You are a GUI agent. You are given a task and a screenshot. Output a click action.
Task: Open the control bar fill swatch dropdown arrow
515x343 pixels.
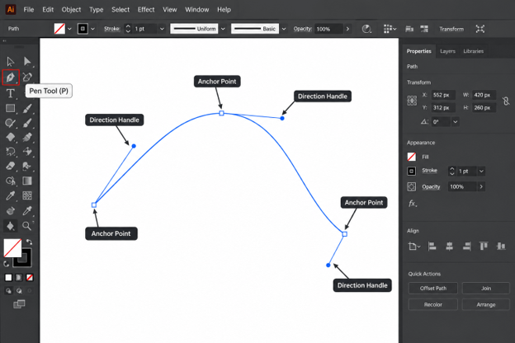69,29
